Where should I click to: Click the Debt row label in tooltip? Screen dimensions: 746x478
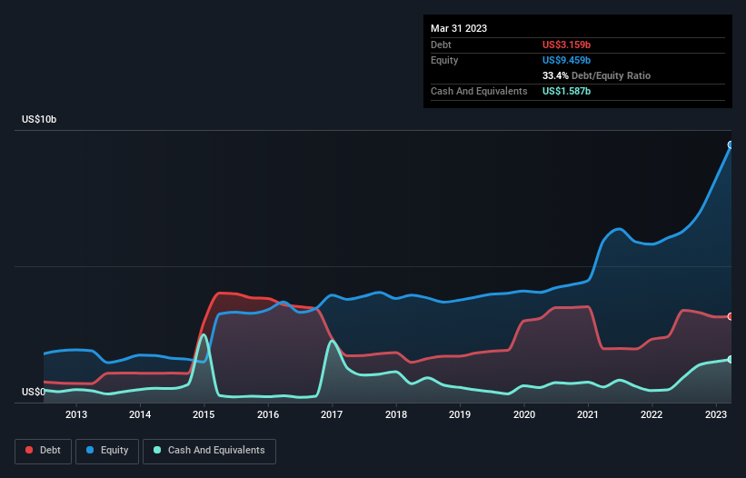coord(441,45)
